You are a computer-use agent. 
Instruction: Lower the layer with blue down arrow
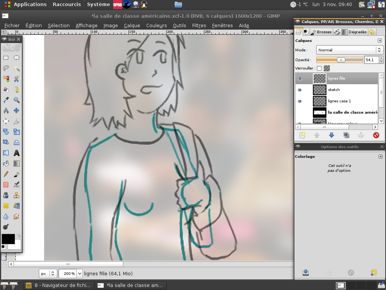tap(332, 135)
